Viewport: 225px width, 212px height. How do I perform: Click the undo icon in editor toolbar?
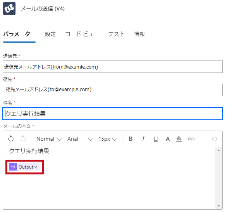11,139
